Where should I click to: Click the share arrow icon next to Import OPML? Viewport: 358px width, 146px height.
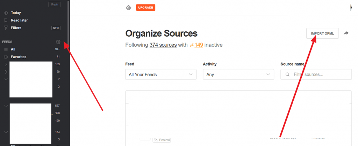point(346,33)
